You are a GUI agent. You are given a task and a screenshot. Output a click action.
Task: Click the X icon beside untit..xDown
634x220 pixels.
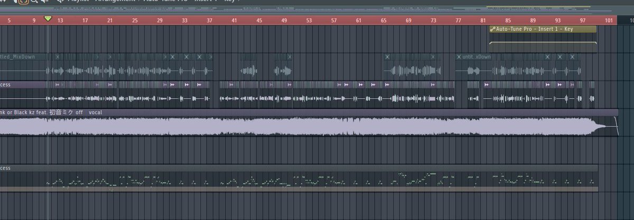click(459, 56)
